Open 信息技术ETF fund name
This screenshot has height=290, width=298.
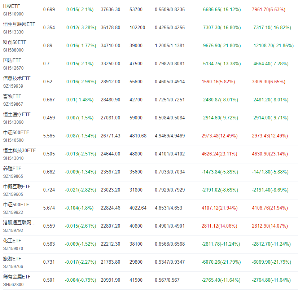[x=17, y=79]
